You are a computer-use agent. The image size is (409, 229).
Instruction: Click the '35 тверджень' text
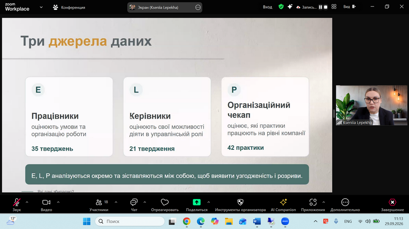tap(52, 149)
